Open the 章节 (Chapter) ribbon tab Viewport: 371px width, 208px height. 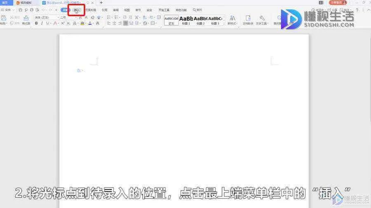coord(138,10)
